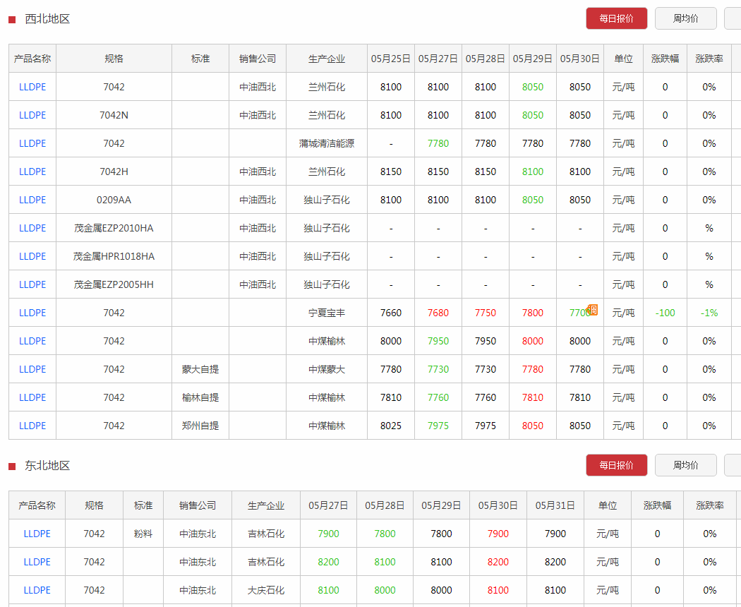Click the 中煤蒙大 producer cell
This screenshot has width=741, height=607.
pos(327,369)
